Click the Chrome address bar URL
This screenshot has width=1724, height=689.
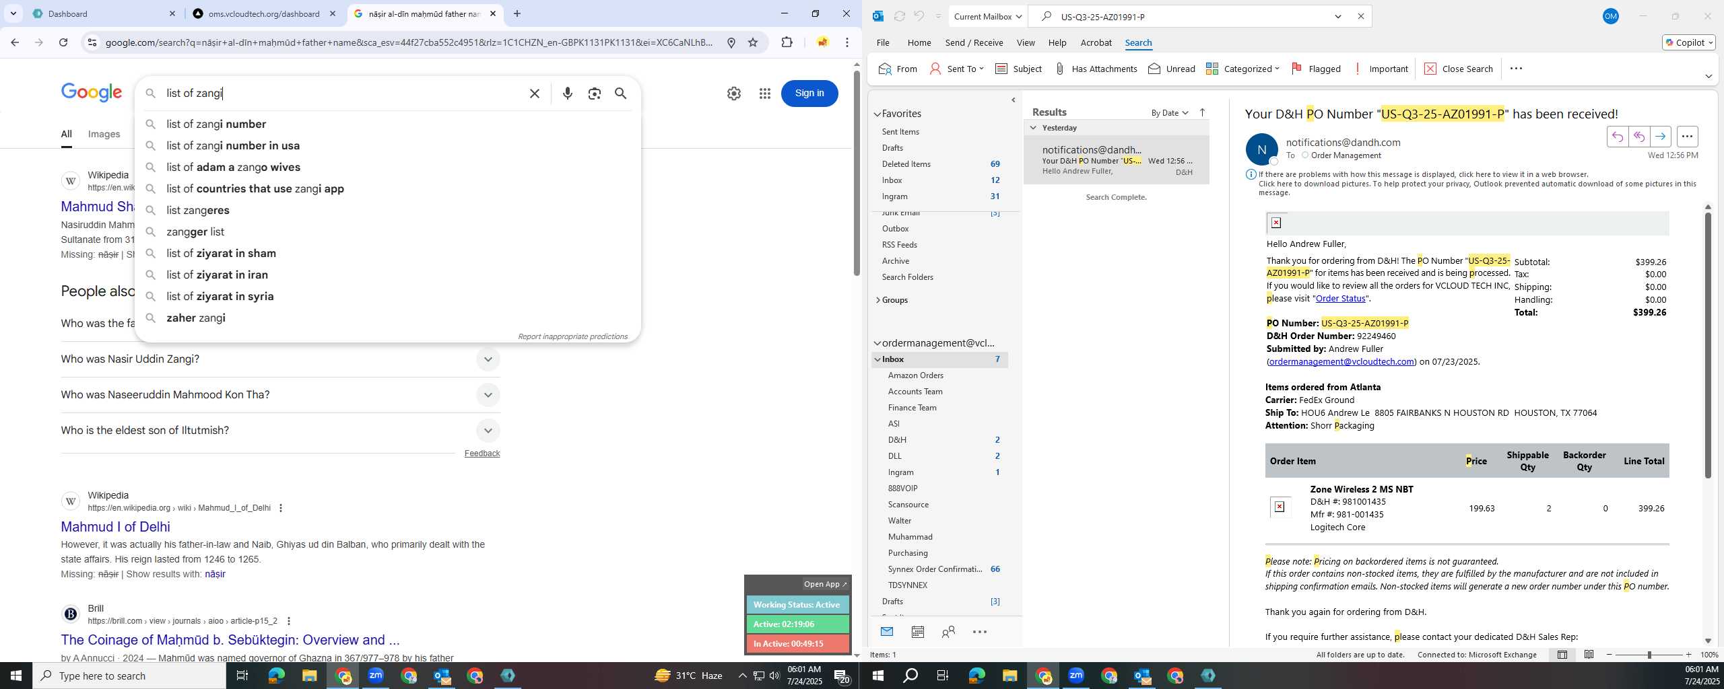click(409, 42)
